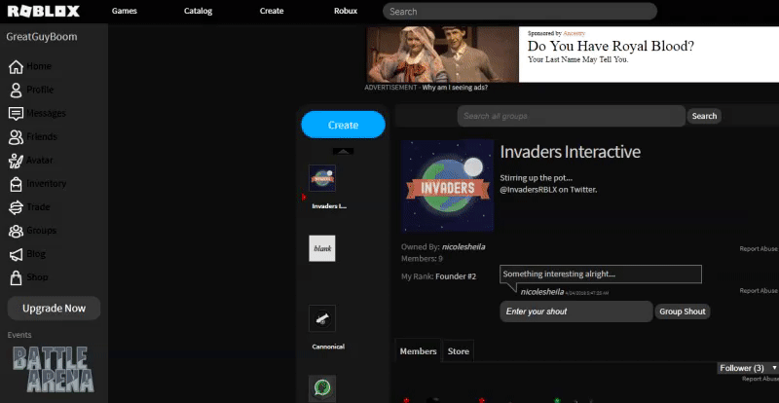Open Why am I seeing ads link

tap(455, 88)
